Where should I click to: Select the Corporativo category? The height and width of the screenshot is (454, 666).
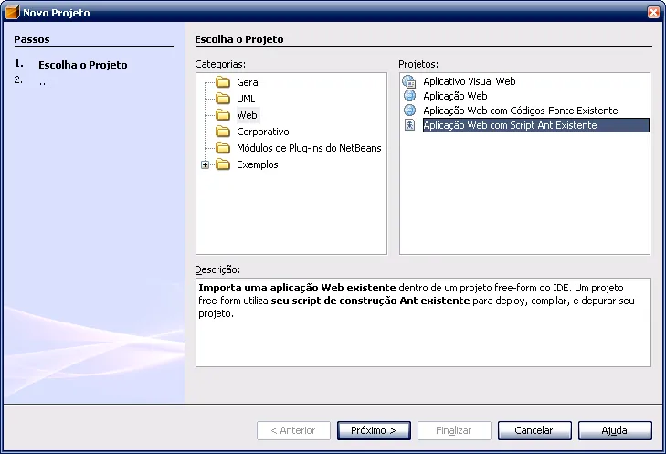point(263,132)
